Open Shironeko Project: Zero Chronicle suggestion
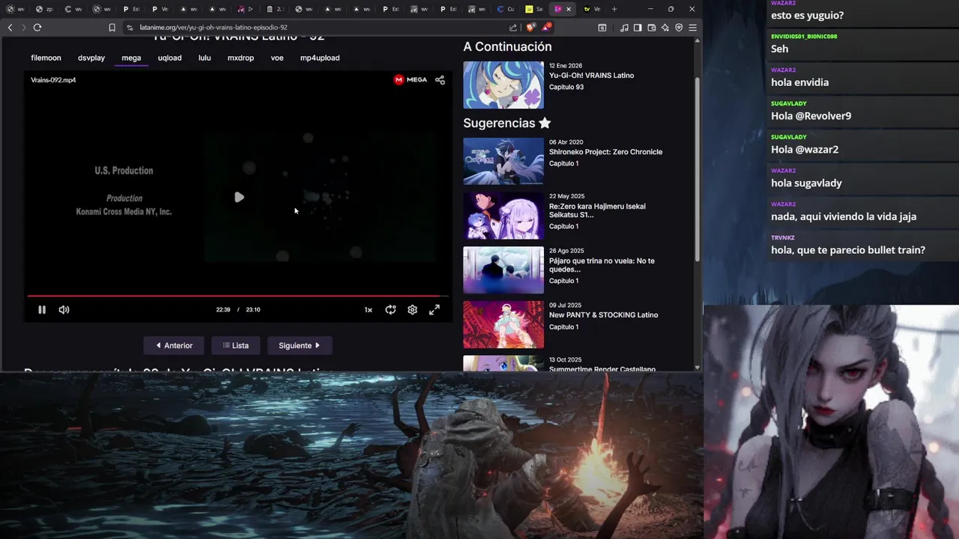 [605, 152]
